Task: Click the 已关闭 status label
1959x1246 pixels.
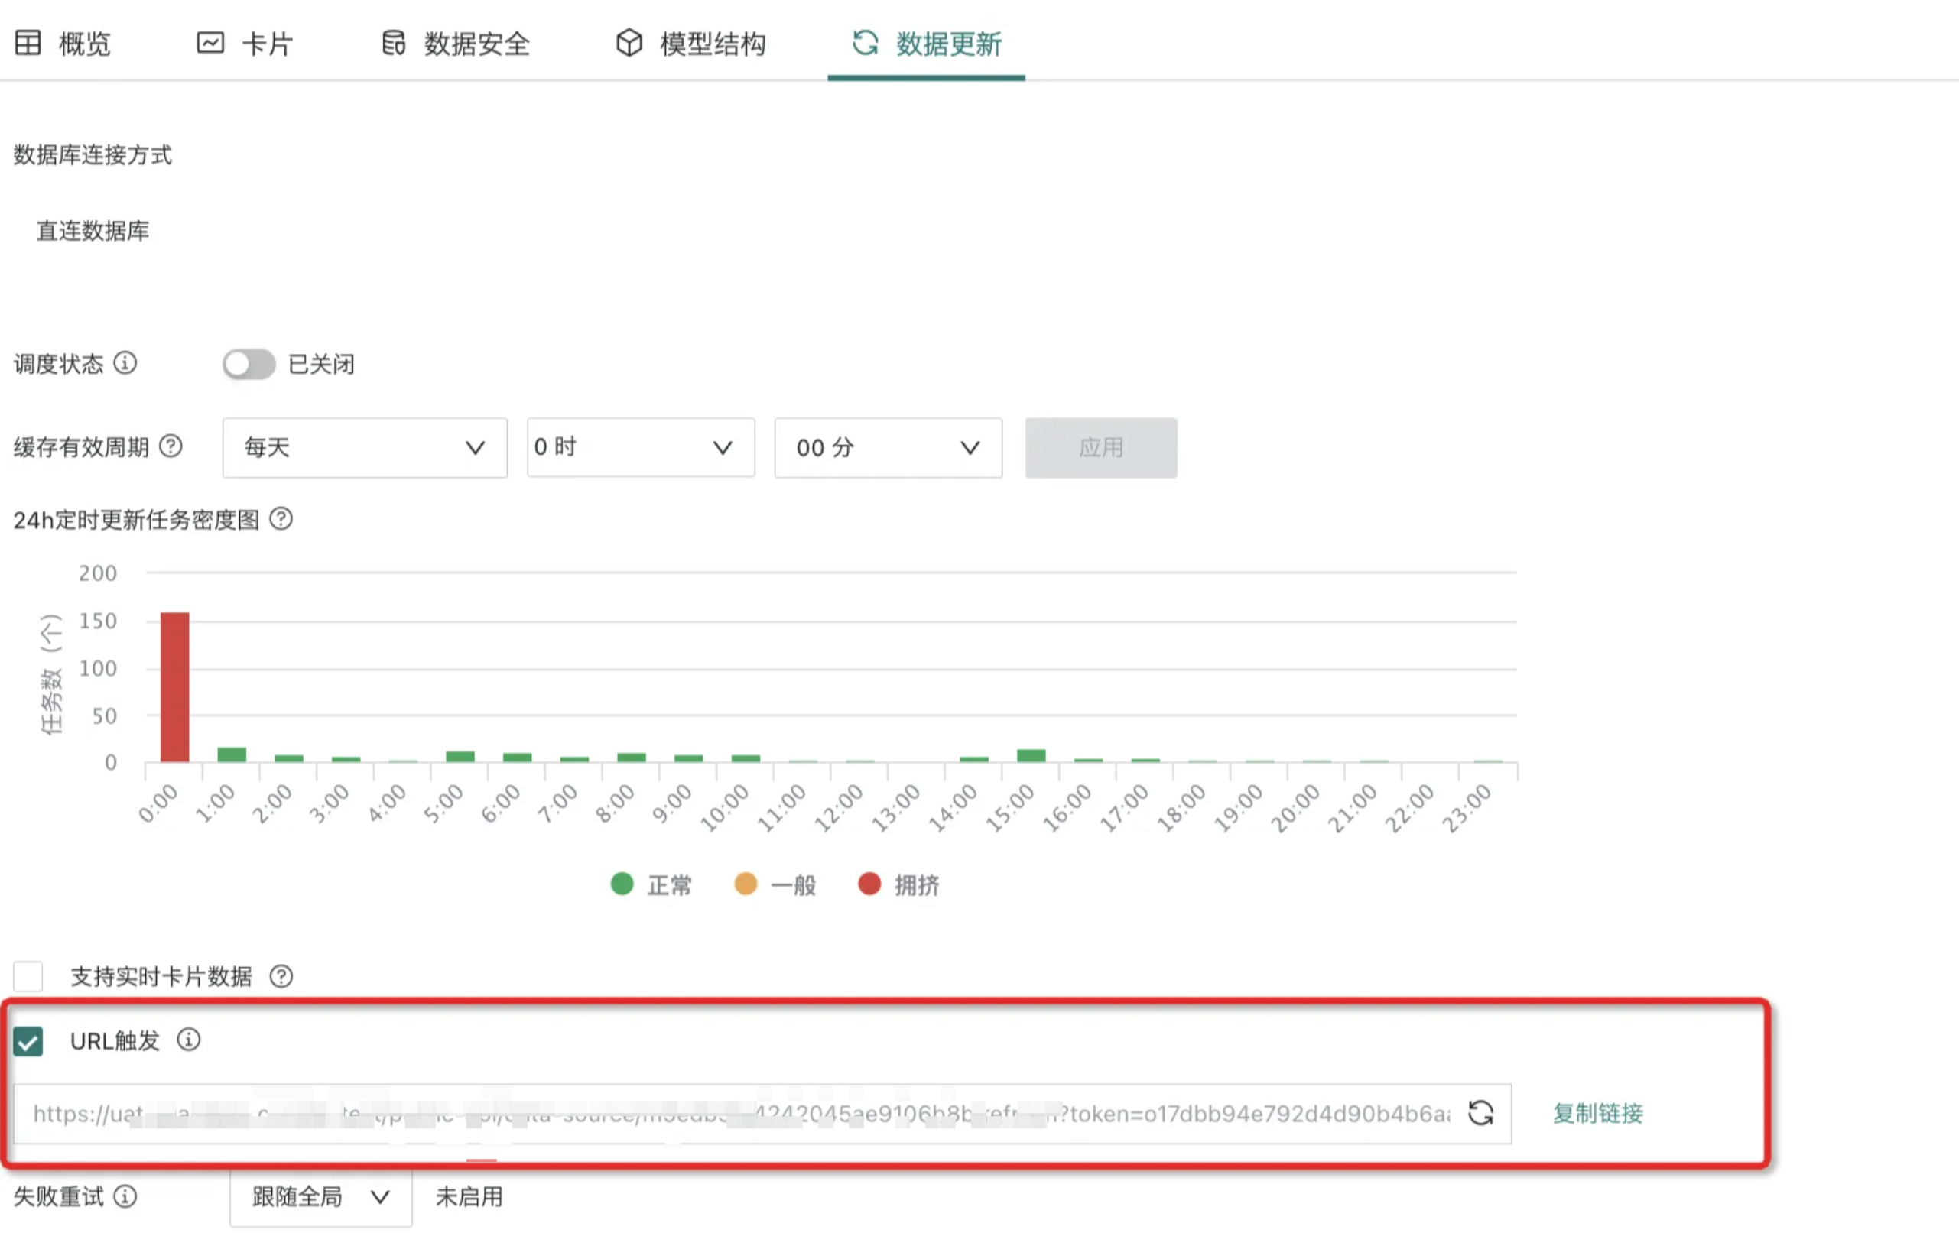Action: [x=321, y=364]
